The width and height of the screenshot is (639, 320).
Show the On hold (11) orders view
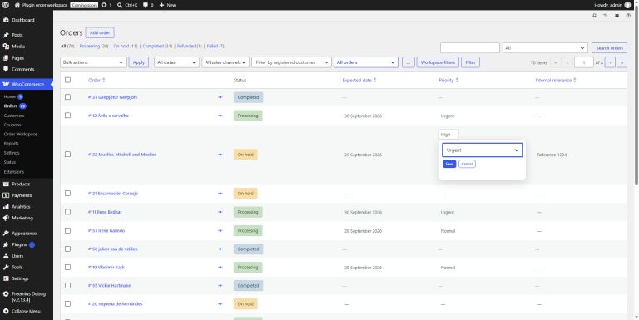point(126,46)
